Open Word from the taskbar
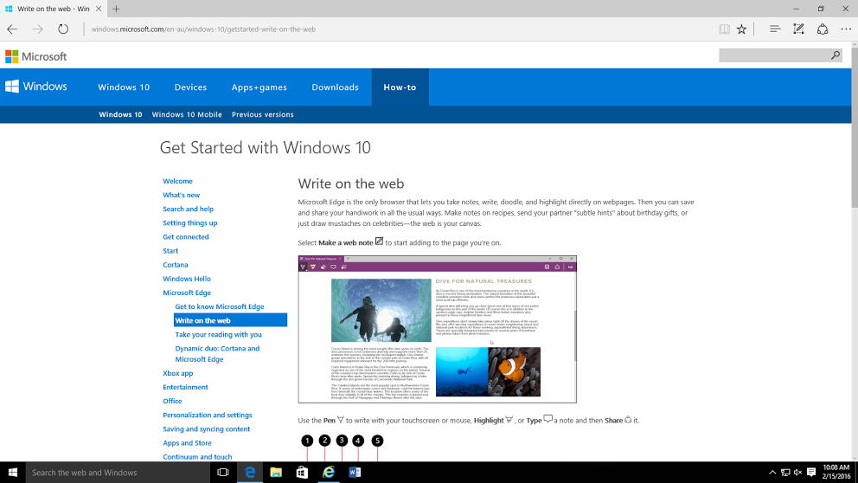 (355, 473)
